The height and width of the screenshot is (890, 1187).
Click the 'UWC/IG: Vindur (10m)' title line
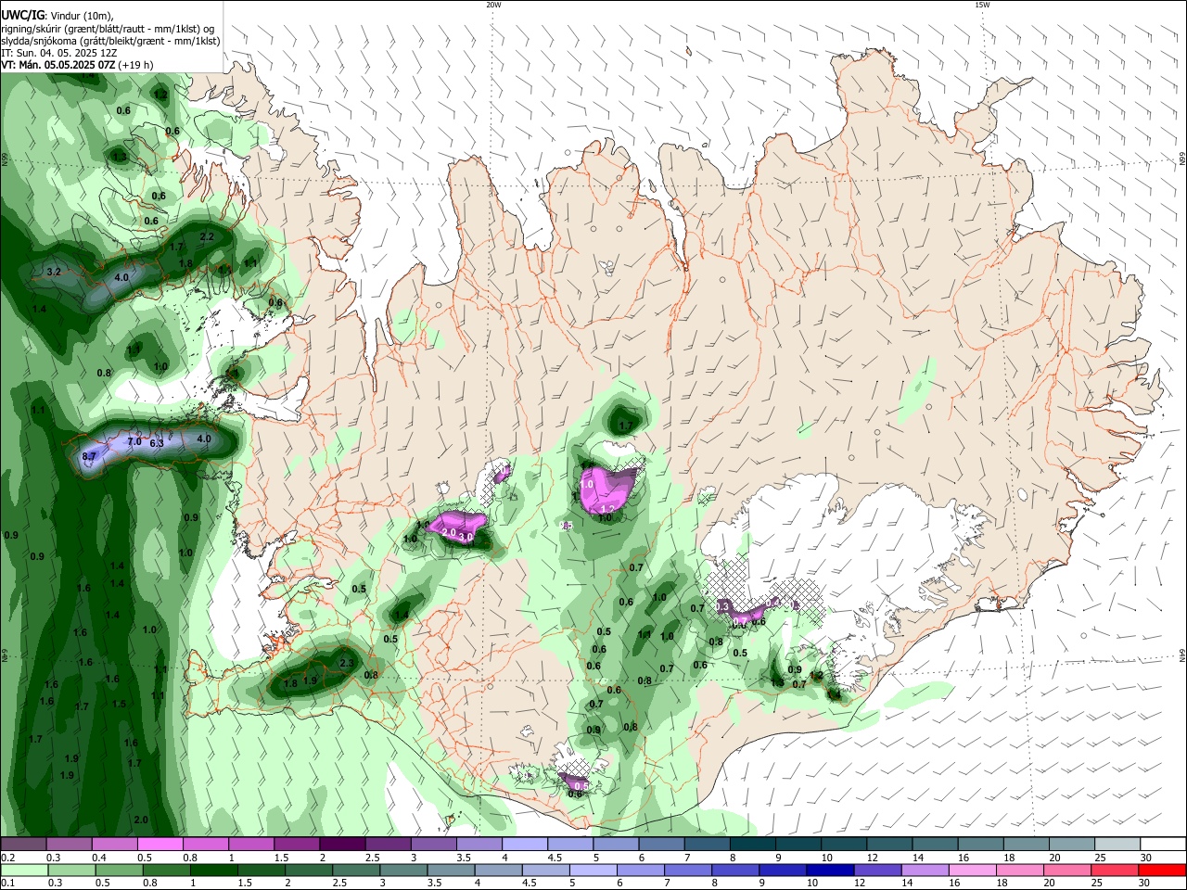click(x=57, y=16)
